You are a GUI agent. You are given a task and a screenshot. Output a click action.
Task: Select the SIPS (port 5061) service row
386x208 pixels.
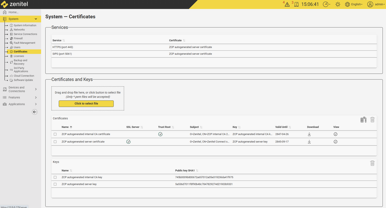tap(214, 54)
